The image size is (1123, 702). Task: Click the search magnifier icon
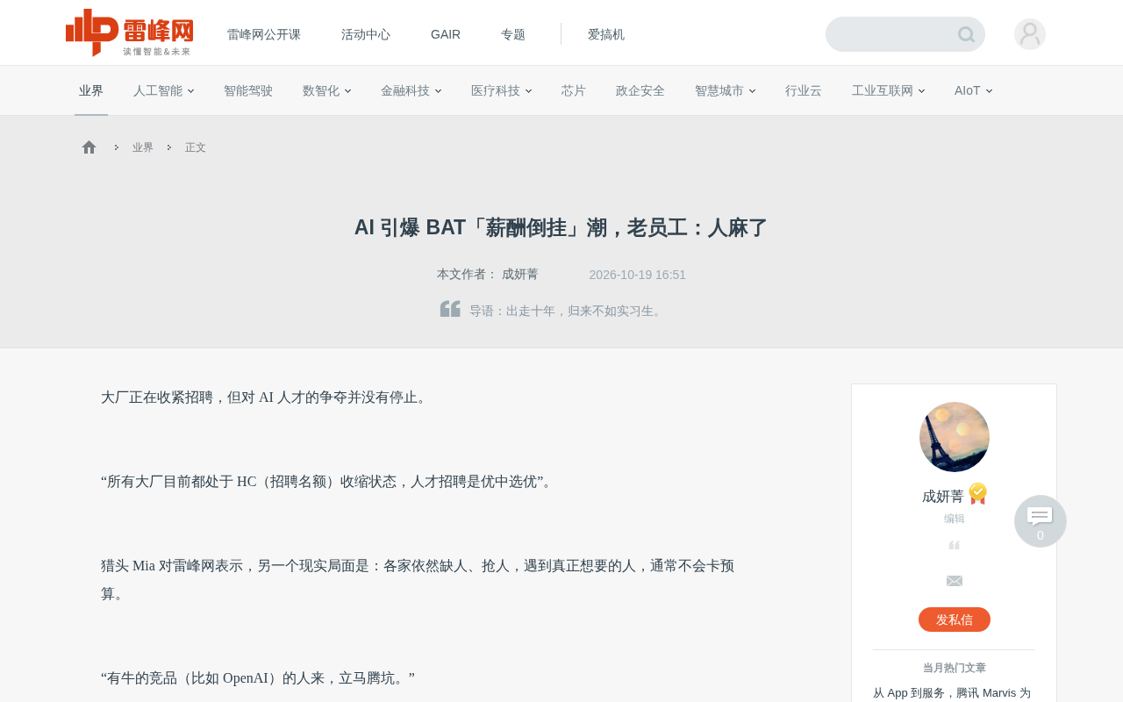[966, 34]
